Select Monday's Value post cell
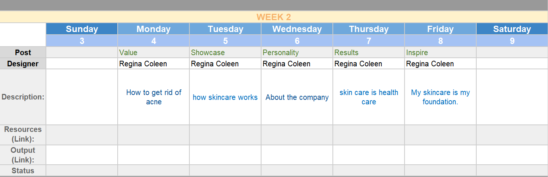The width and height of the screenshot is (548, 177). point(154,53)
